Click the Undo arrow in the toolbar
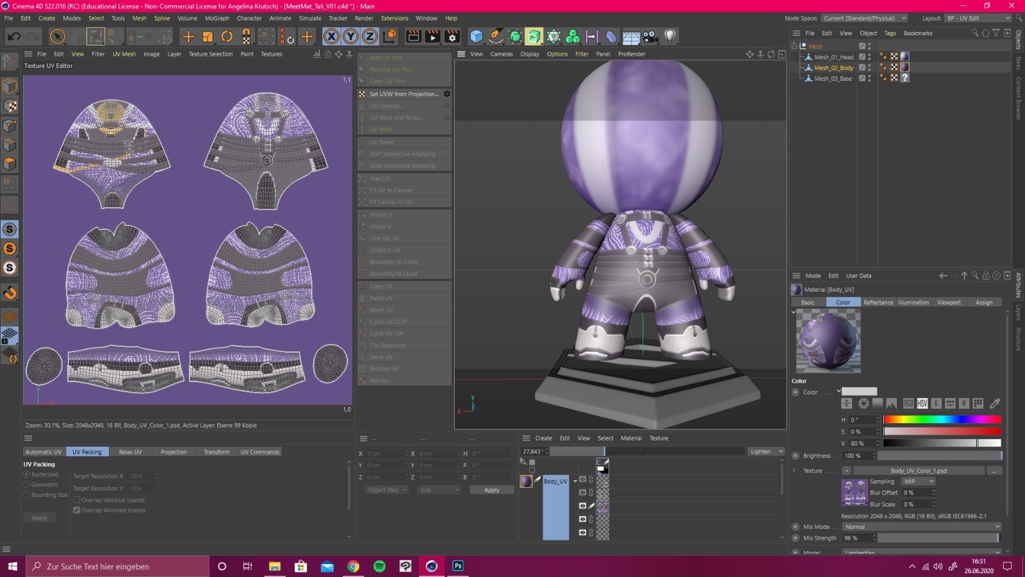Screen dimensions: 1025x577 pyautogui.click(x=13, y=37)
